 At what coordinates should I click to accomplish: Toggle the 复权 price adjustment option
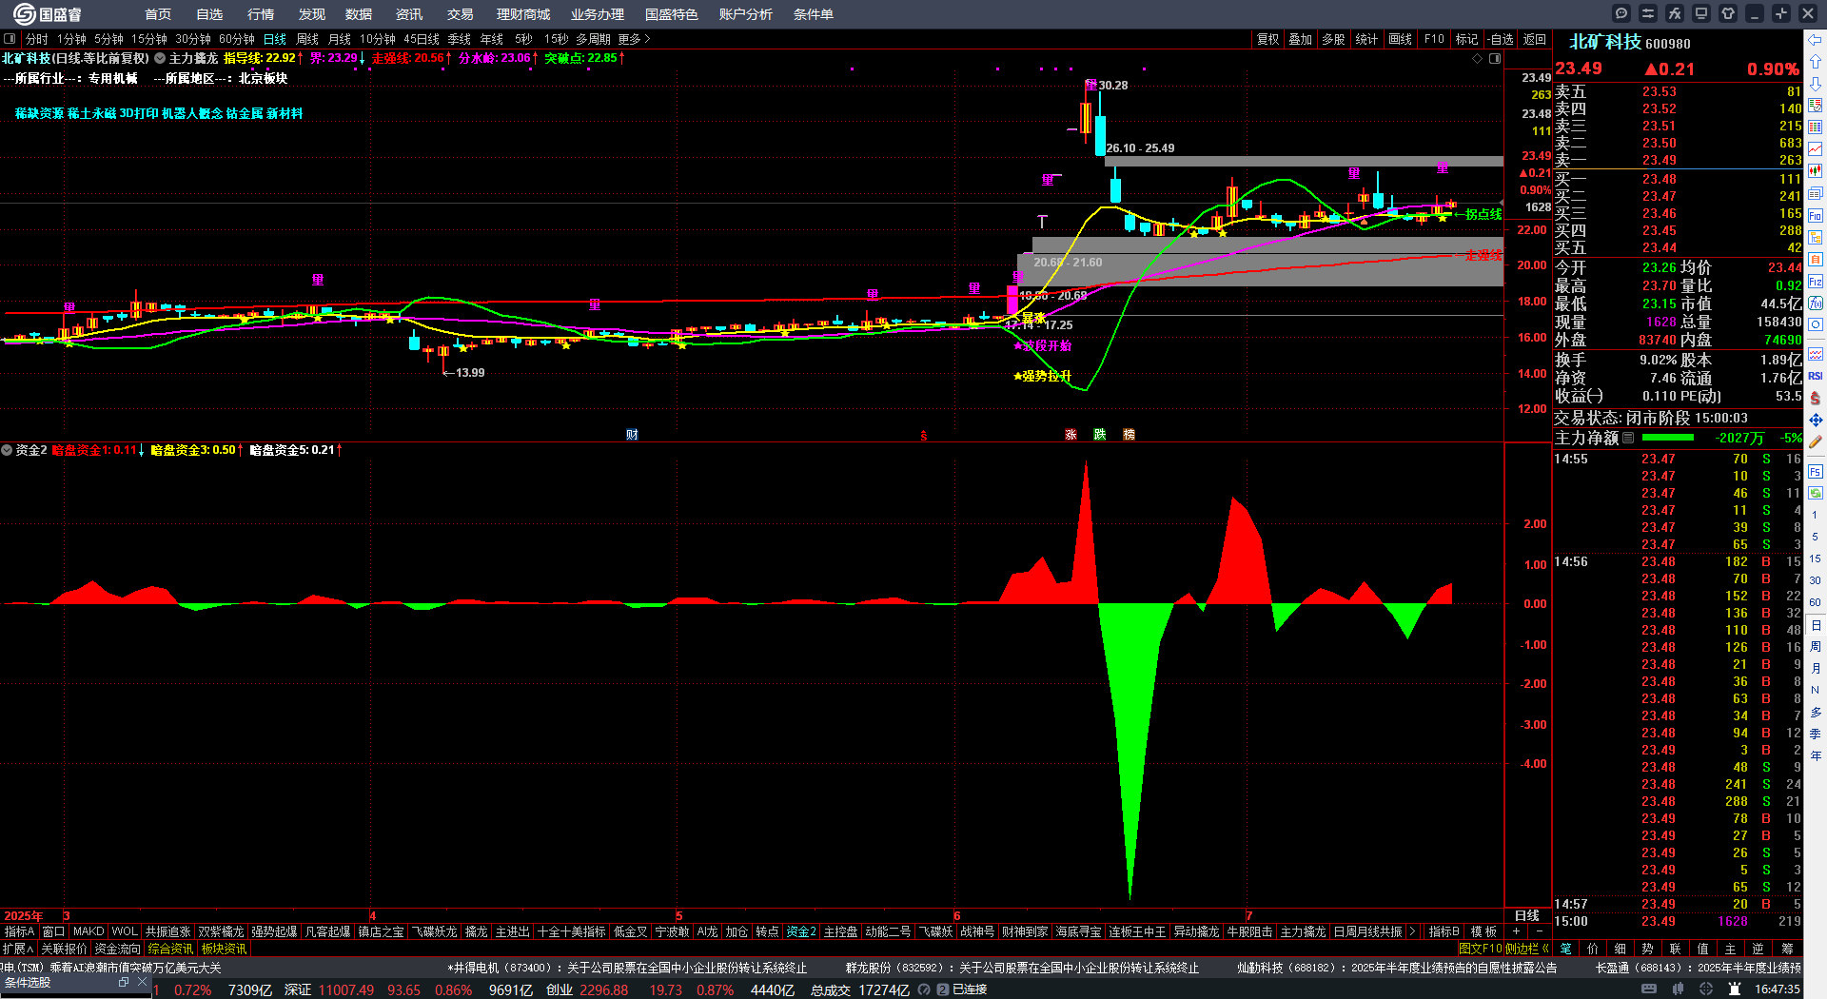tap(1268, 39)
